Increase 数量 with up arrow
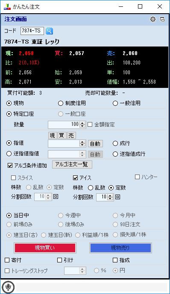 [x=82, y=123]
